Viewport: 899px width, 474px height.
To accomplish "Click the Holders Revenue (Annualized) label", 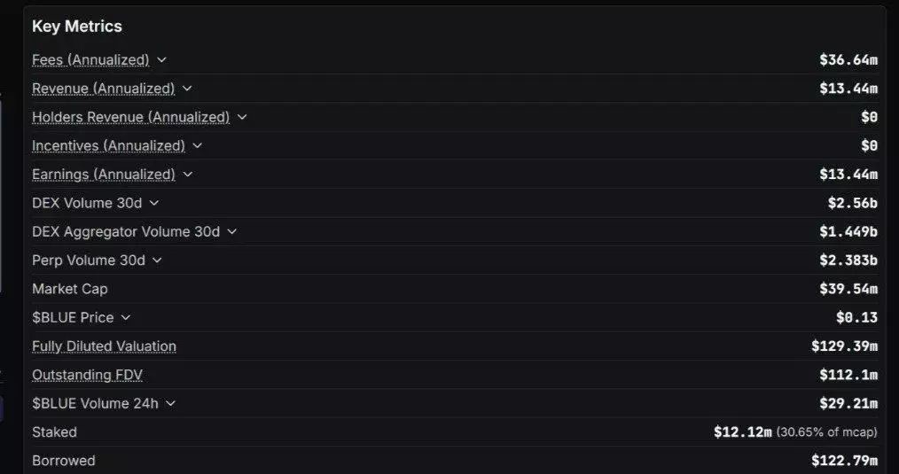I will [130, 117].
